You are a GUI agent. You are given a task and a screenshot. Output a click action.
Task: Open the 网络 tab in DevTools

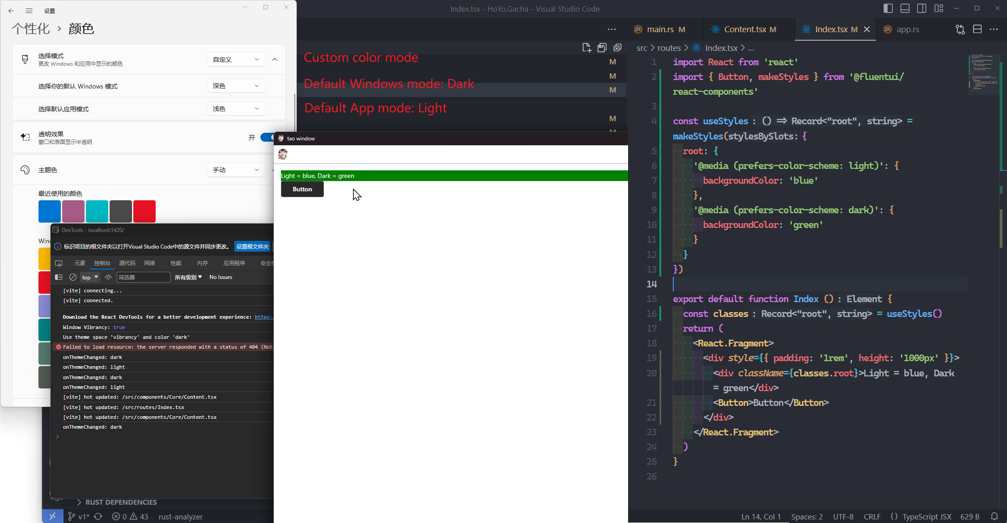[x=150, y=263]
